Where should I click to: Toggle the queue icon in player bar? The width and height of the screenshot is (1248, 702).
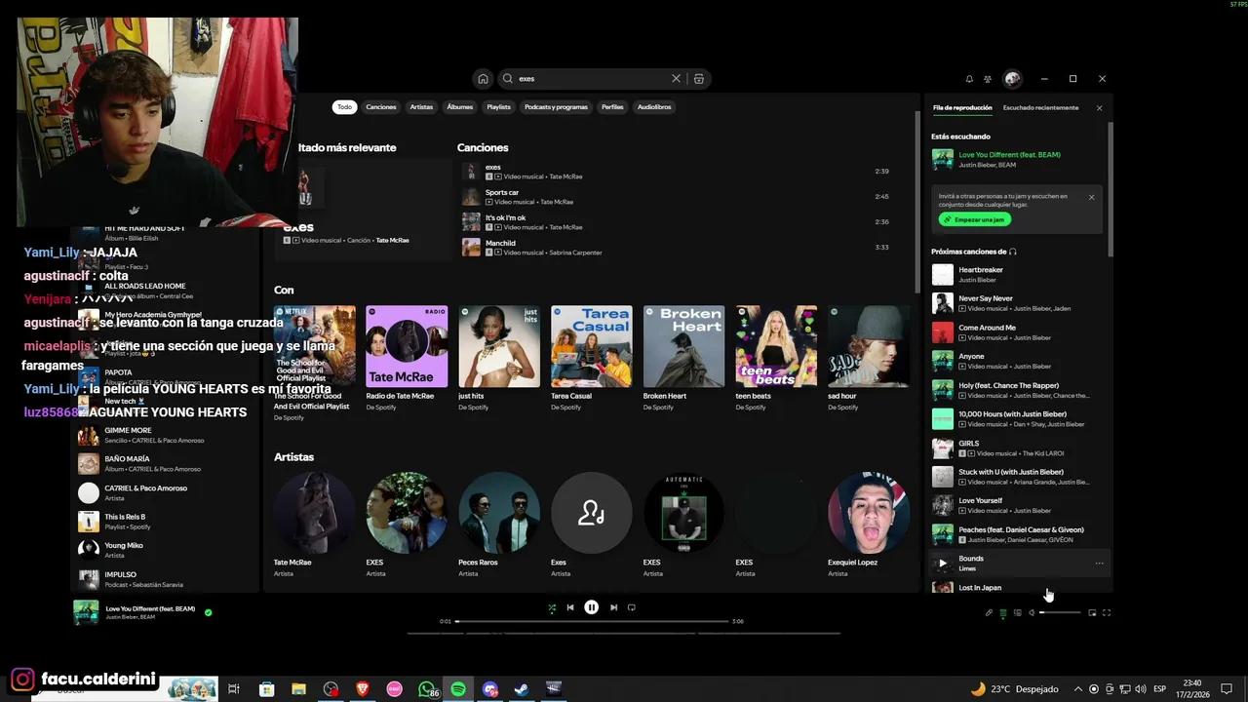coord(1003,613)
